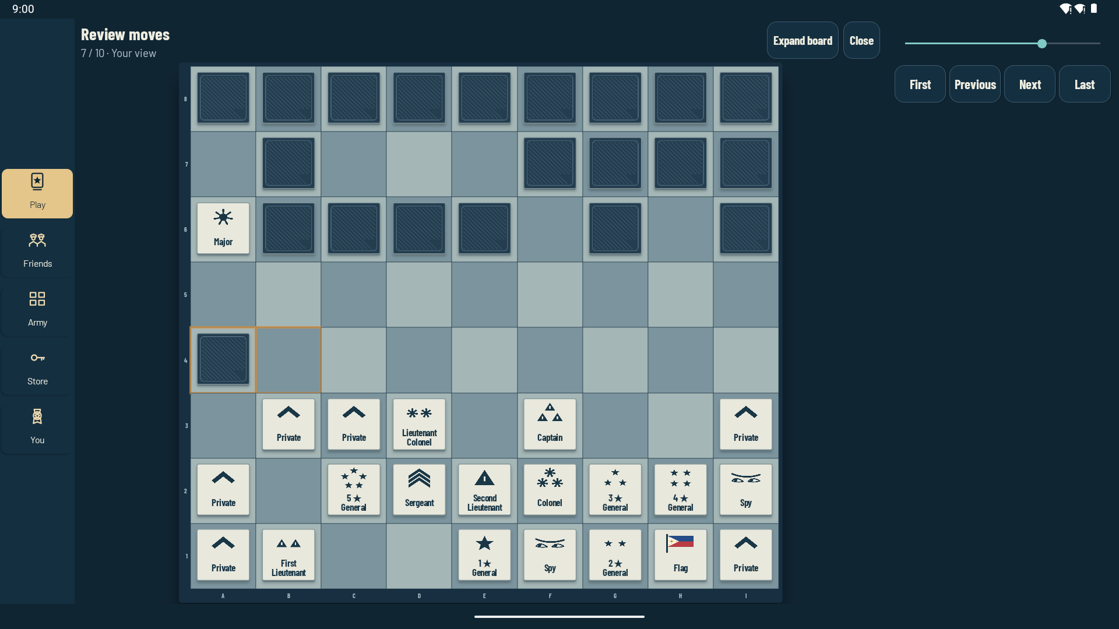The image size is (1119, 629).
Task: Jump to the First move
Action: tap(920, 84)
